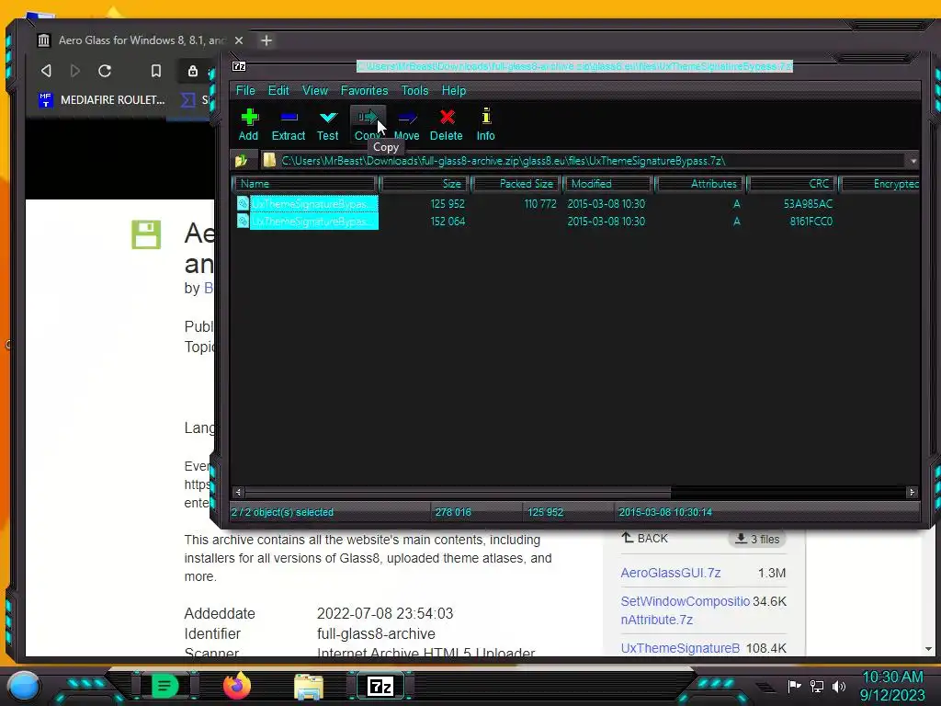
Task: Open the Help menu
Action: coord(454,91)
